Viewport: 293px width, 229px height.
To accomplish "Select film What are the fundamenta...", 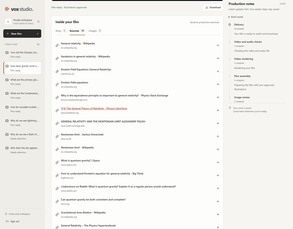I will [22, 95].
